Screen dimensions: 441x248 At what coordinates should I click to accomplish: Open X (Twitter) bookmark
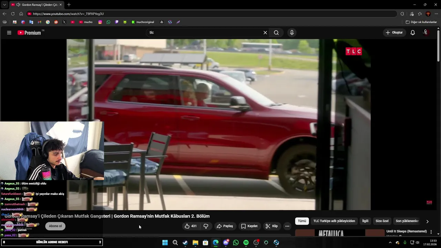(64, 22)
